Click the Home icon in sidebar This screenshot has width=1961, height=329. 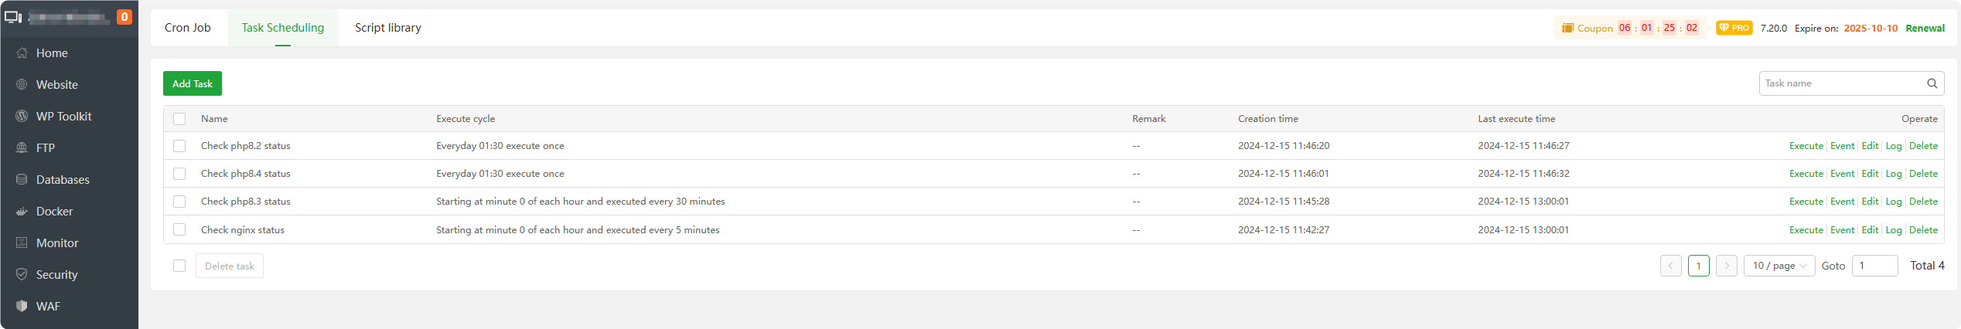pos(22,53)
